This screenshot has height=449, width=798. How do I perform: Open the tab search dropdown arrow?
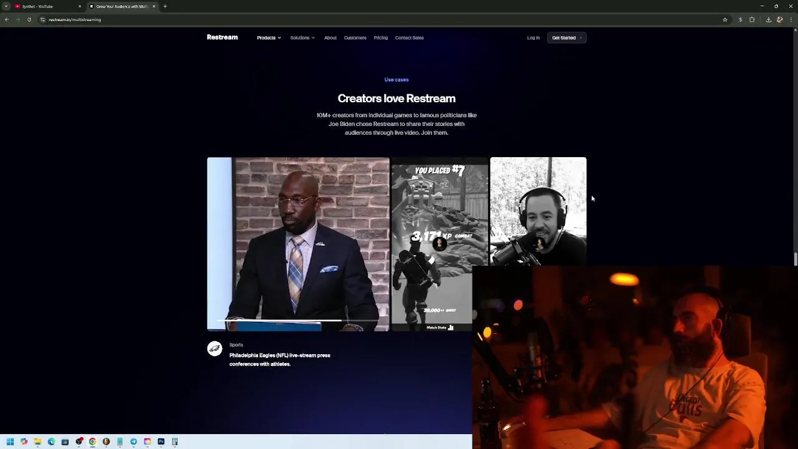coord(6,6)
